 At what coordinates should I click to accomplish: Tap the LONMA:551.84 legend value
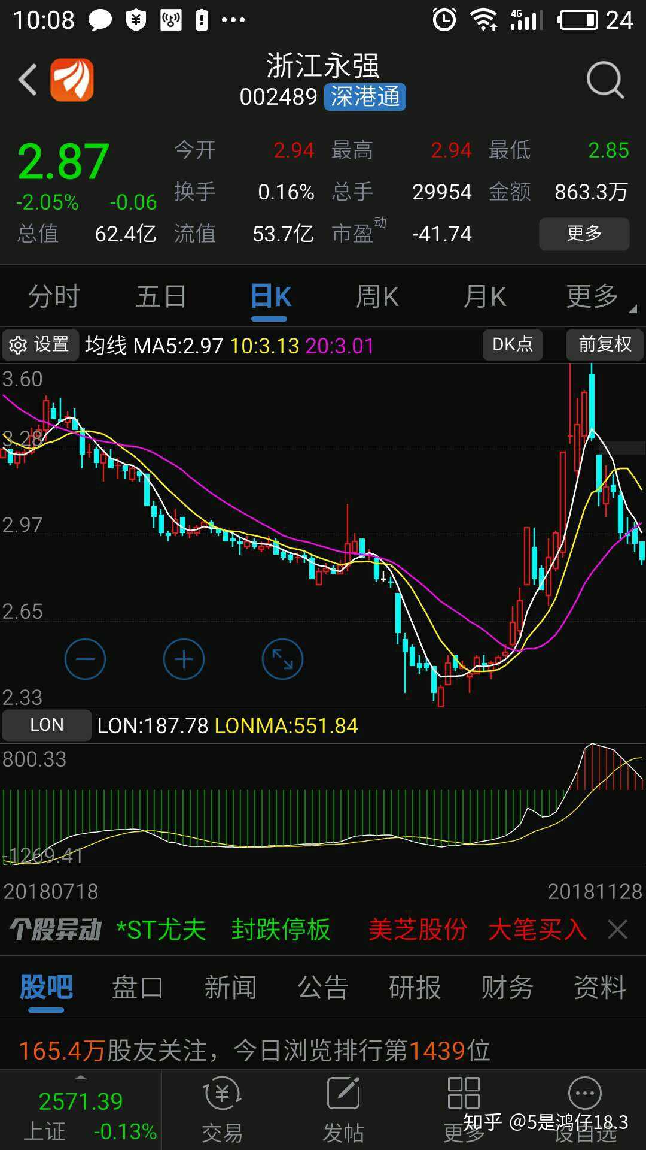(286, 725)
